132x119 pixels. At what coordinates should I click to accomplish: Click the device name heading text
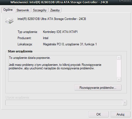52,19
